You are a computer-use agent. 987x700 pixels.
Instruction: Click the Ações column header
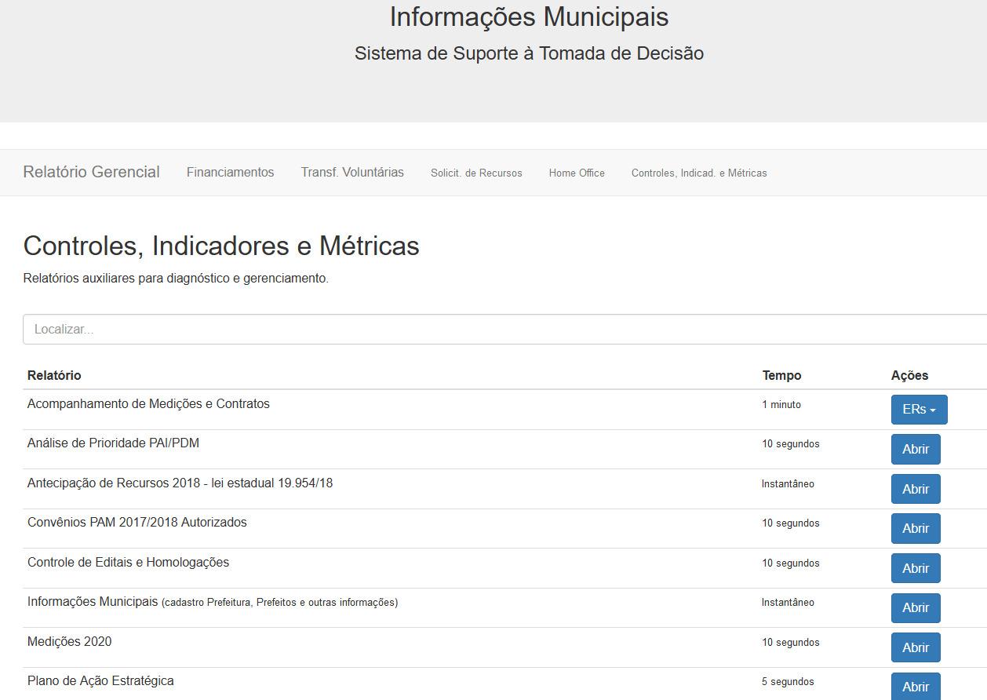coord(909,375)
